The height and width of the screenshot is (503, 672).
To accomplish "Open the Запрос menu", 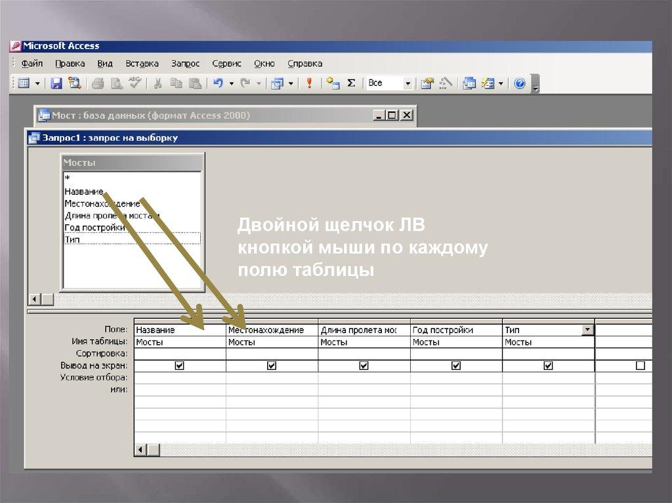I will pyautogui.click(x=185, y=64).
